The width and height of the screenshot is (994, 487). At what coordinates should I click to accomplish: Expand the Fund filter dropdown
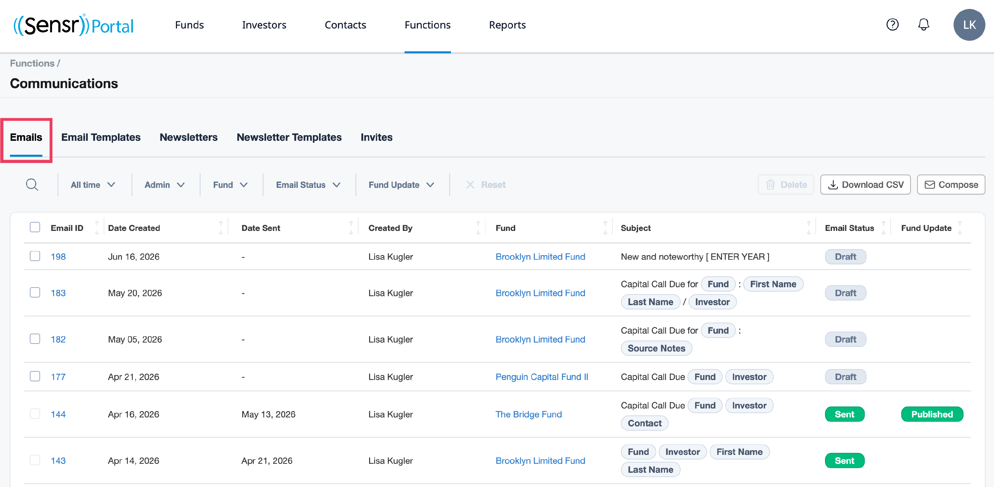(230, 185)
